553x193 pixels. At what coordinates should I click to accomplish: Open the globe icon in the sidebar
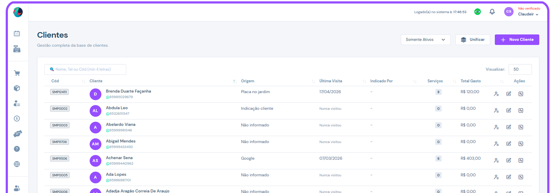pos(17,164)
